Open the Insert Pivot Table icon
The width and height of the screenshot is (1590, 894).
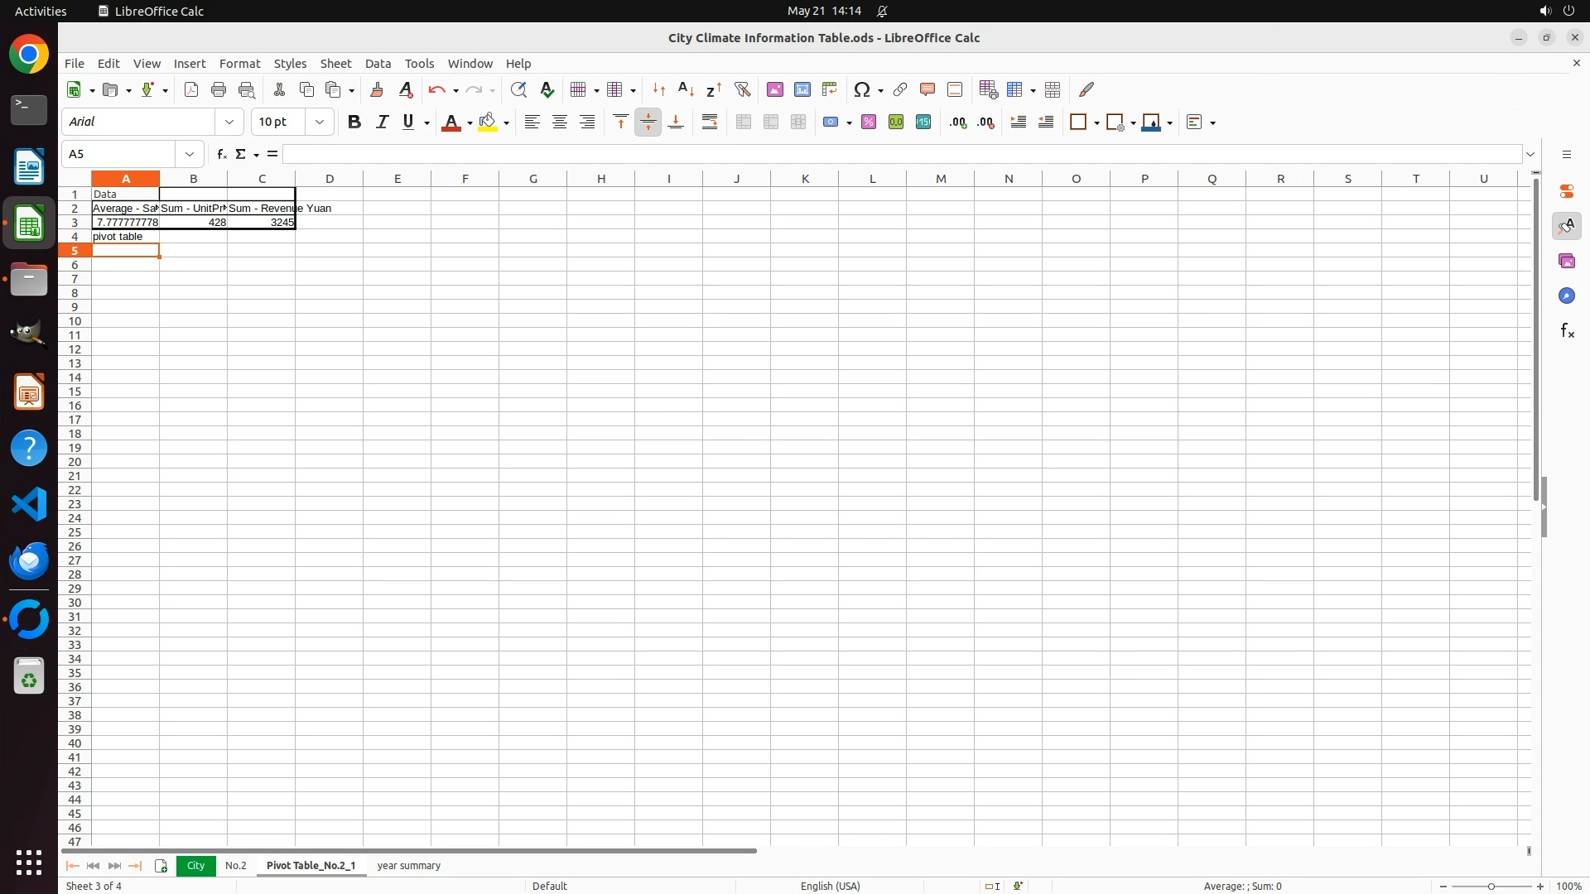pos(830,89)
